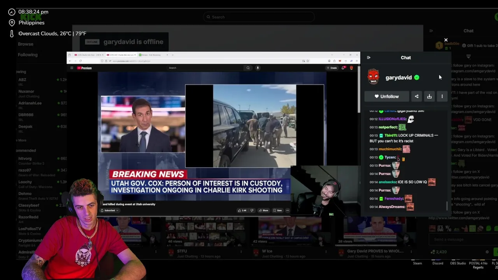Open garydavid's red-face avatar

[x=373, y=77]
